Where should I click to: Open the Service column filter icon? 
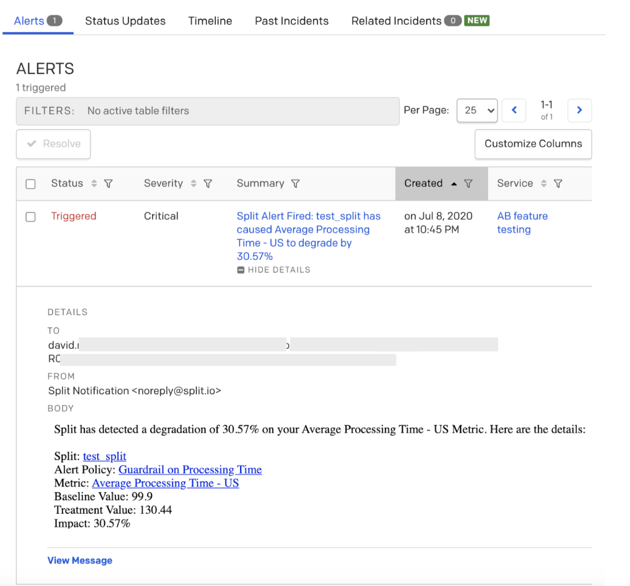558,183
